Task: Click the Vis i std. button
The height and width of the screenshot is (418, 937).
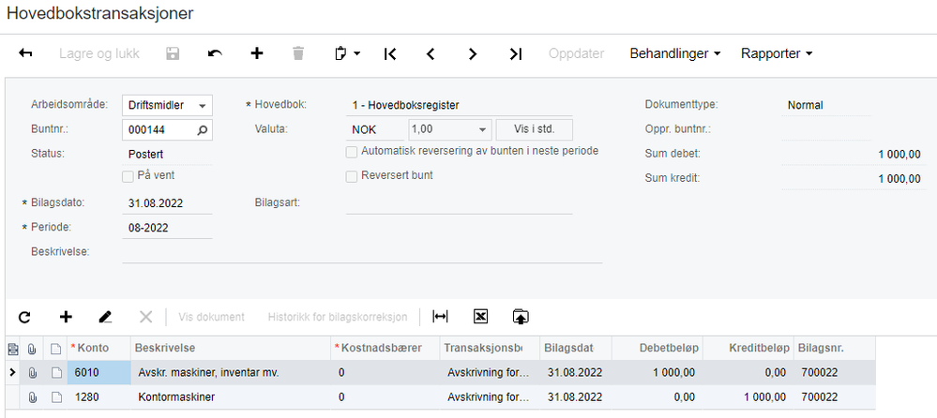Action: [x=534, y=130]
